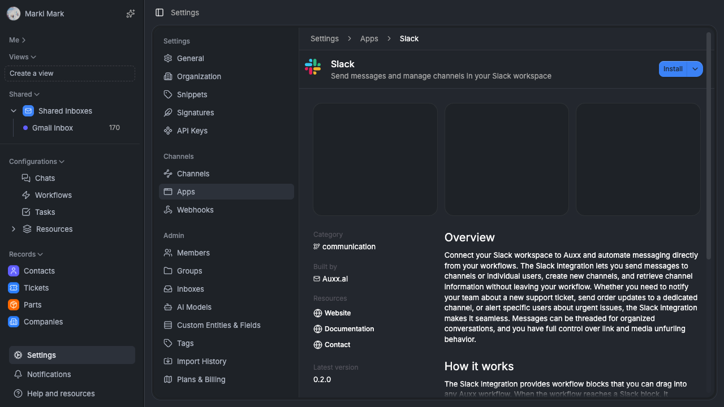Open the Website resource link
The image size is (724, 407).
332,313
